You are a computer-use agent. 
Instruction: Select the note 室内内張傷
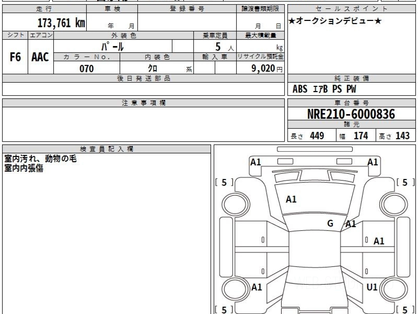[23, 169]
